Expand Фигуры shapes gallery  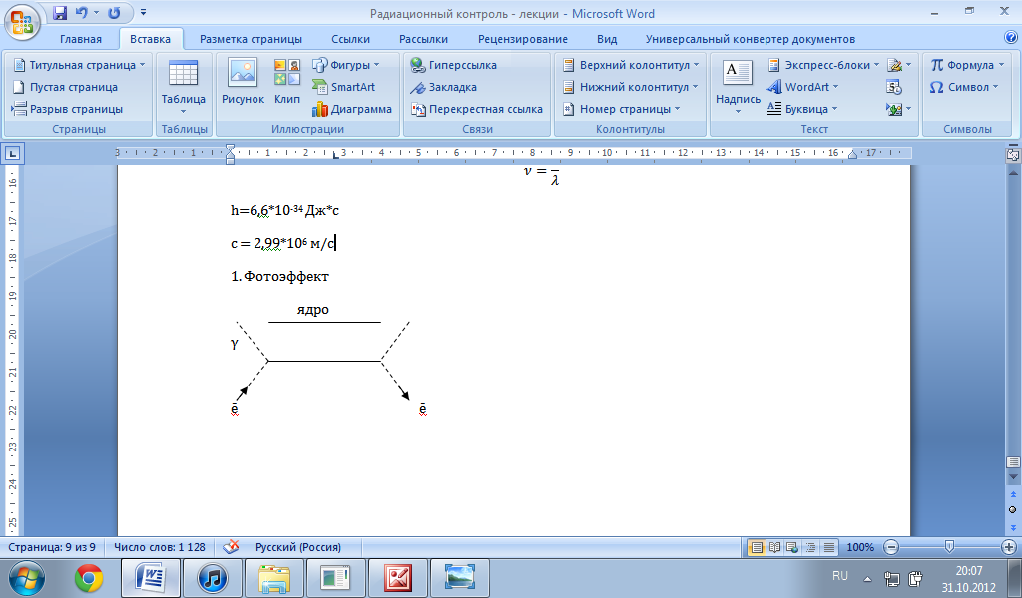click(x=346, y=65)
